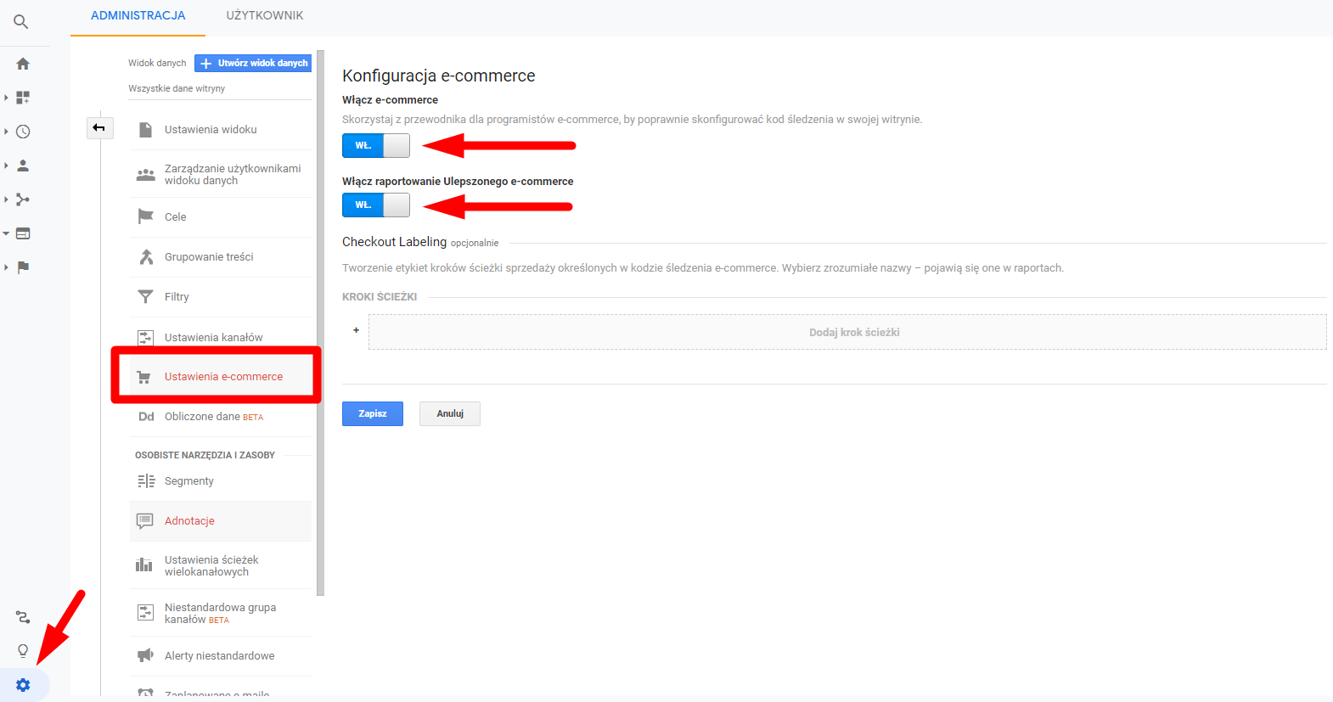Switch to the ADMINISTRACJA tab
Image resolution: width=1333 pixels, height=702 pixels.
click(138, 16)
